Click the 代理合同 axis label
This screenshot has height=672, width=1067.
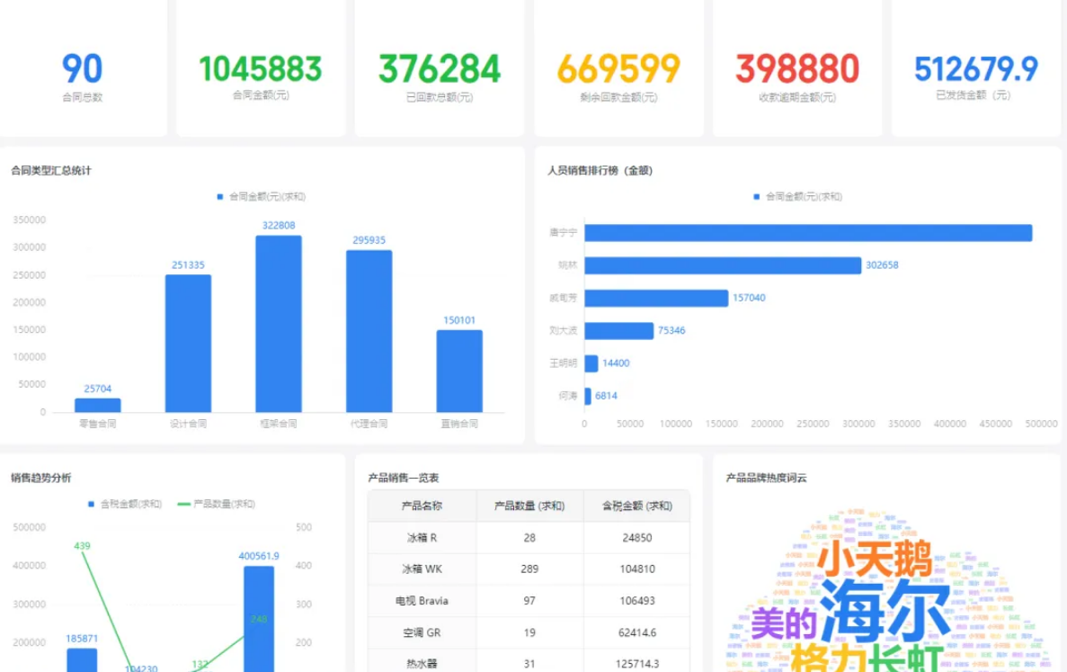[369, 424]
